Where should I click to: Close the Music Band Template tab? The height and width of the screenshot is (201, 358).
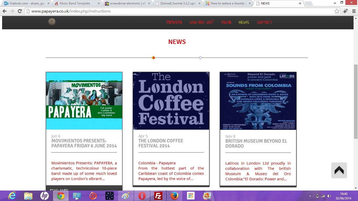click(x=99, y=3)
